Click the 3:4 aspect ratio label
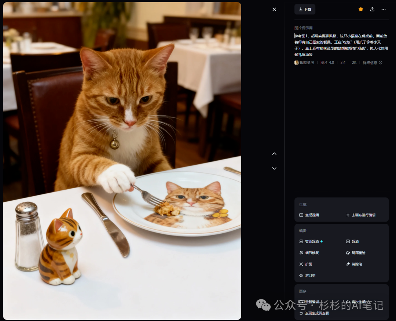 point(343,63)
